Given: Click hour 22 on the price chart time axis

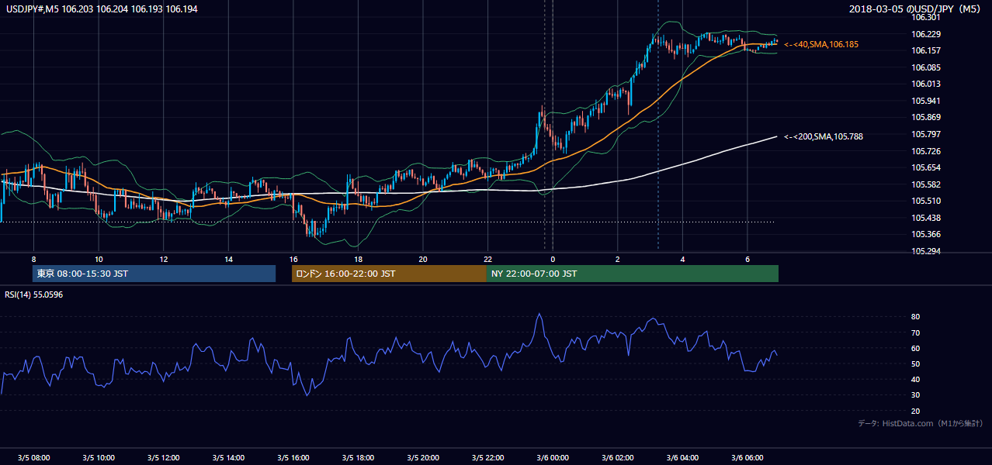Looking at the screenshot, I should click(x=487, y=259).
